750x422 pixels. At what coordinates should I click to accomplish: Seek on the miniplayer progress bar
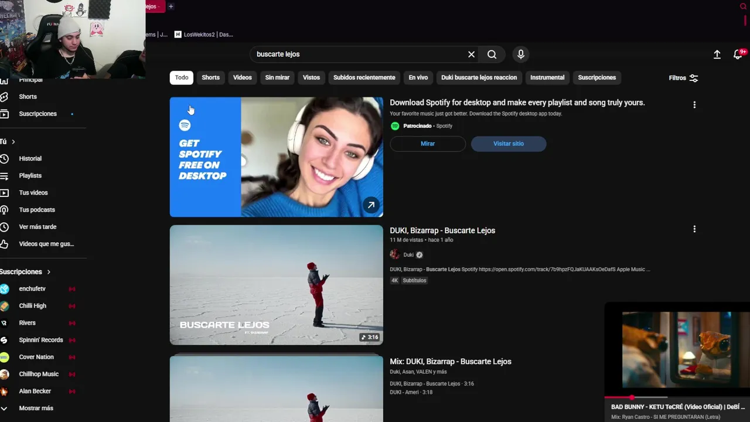click(x=677, y=397)
